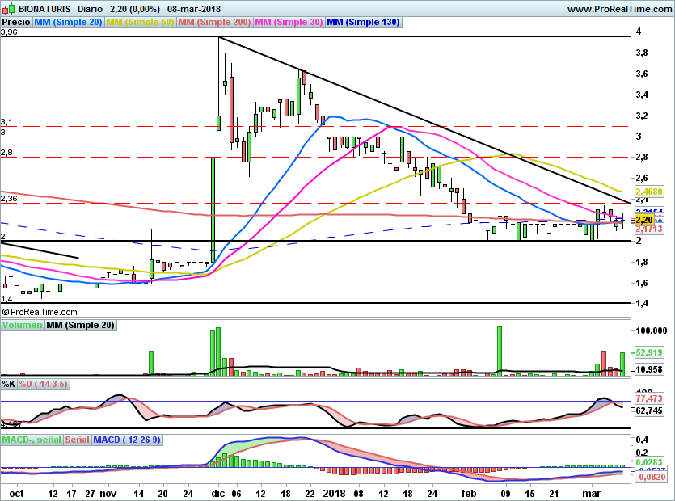This screenshot has height=501, width=675.
Task: Click the oct date axis label
Action: pos(16,494)
